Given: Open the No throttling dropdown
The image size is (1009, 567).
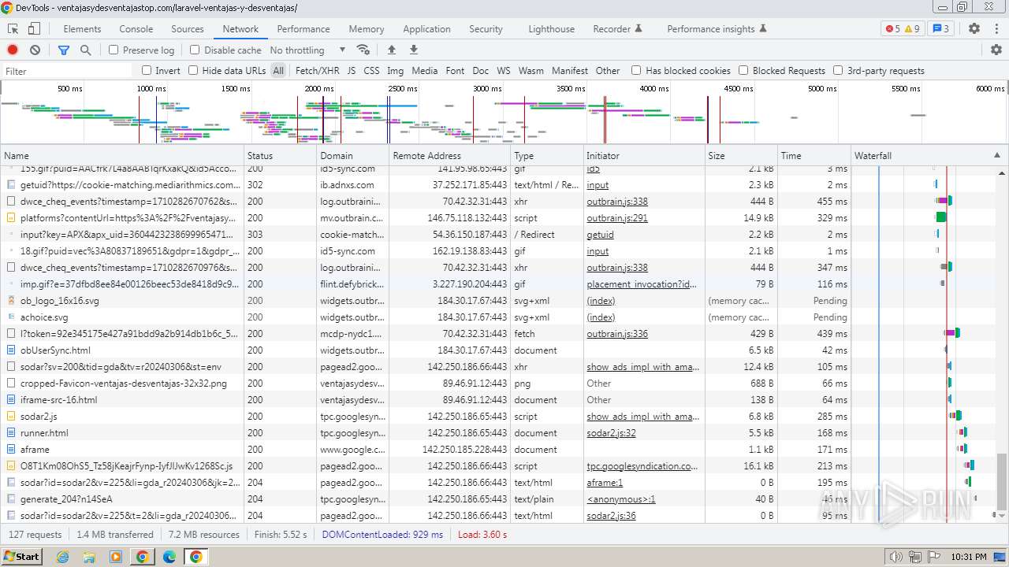Looking at the screenshot, I should 307,50.
